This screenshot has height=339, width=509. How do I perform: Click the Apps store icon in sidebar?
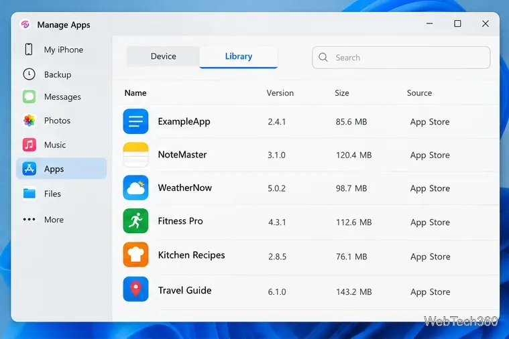click(30, 169)
